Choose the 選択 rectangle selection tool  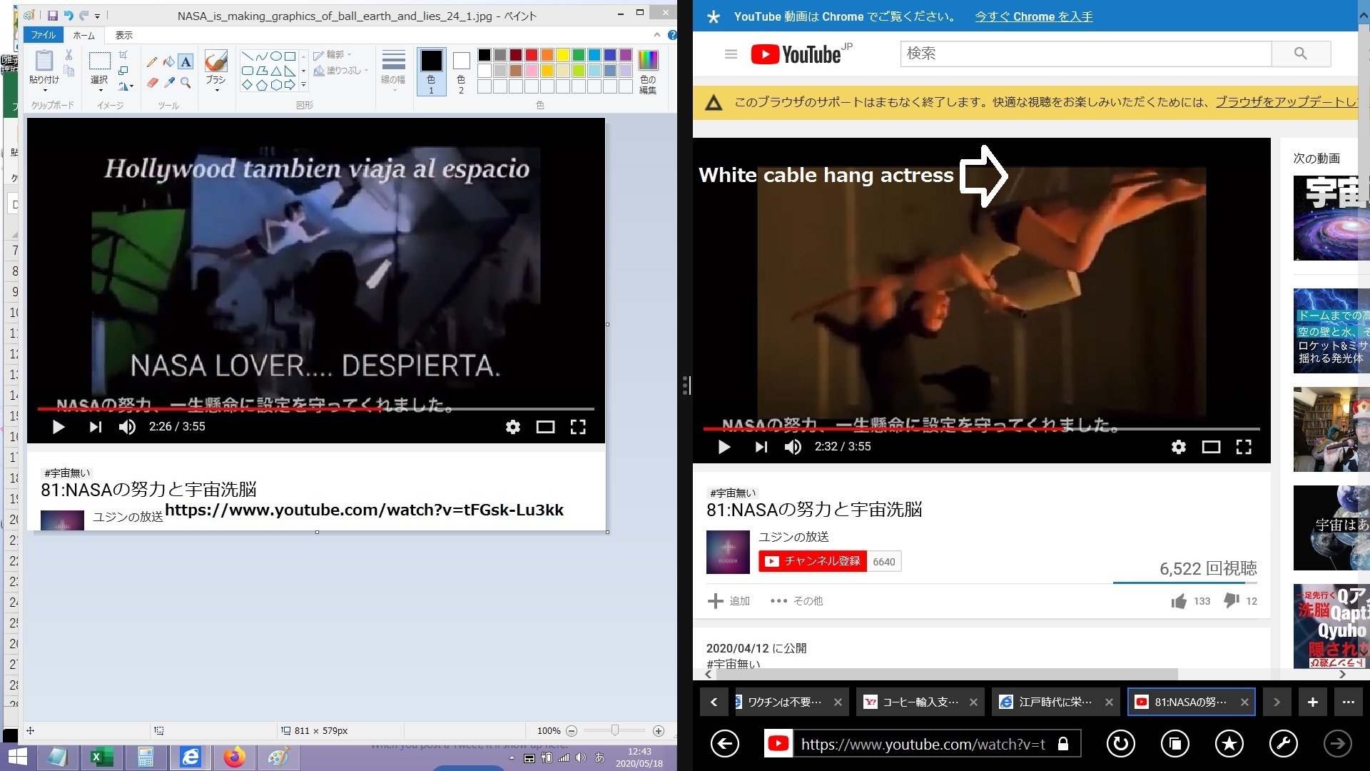pyautogui.click(x=99, y=61)
